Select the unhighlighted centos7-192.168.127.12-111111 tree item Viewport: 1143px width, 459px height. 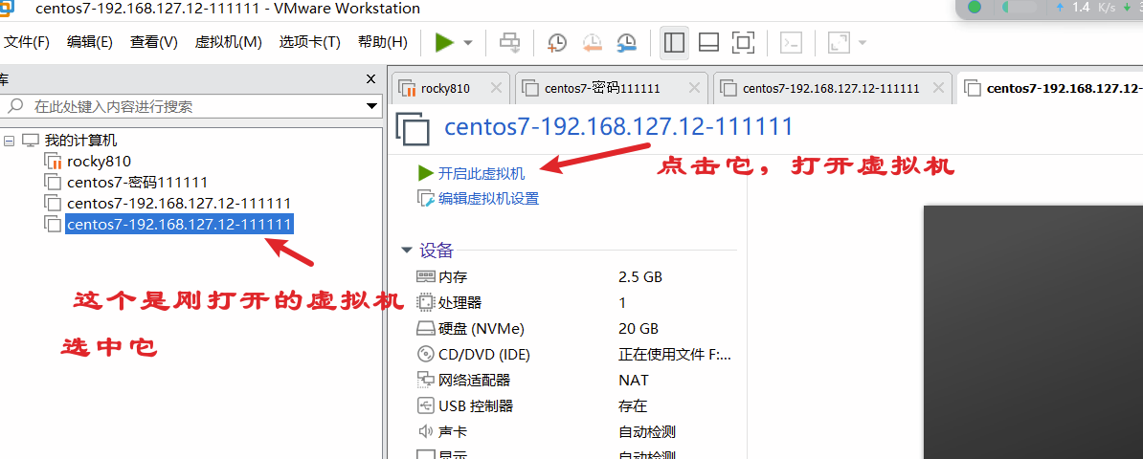coord(179,203)
